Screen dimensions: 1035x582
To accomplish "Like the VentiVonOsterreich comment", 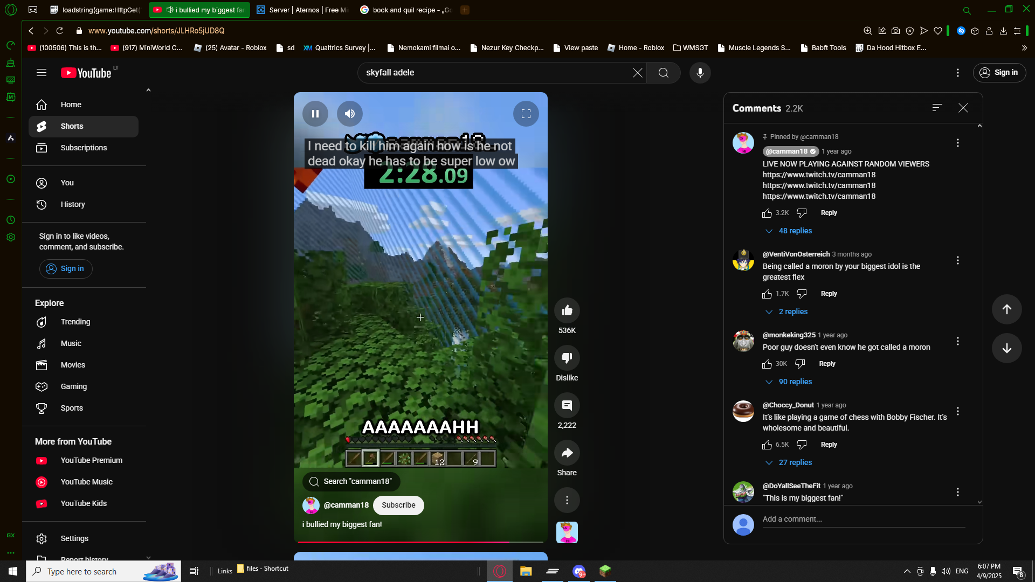I will (767, 294).
